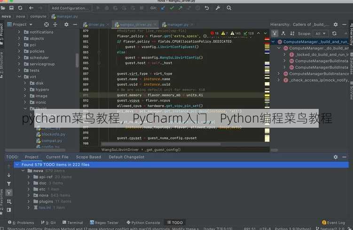
Task: Click line 891 guest.memory code line
Action: [160, 95]
